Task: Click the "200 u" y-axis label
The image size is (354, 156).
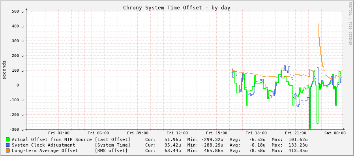Action: (x=17, y=56)
